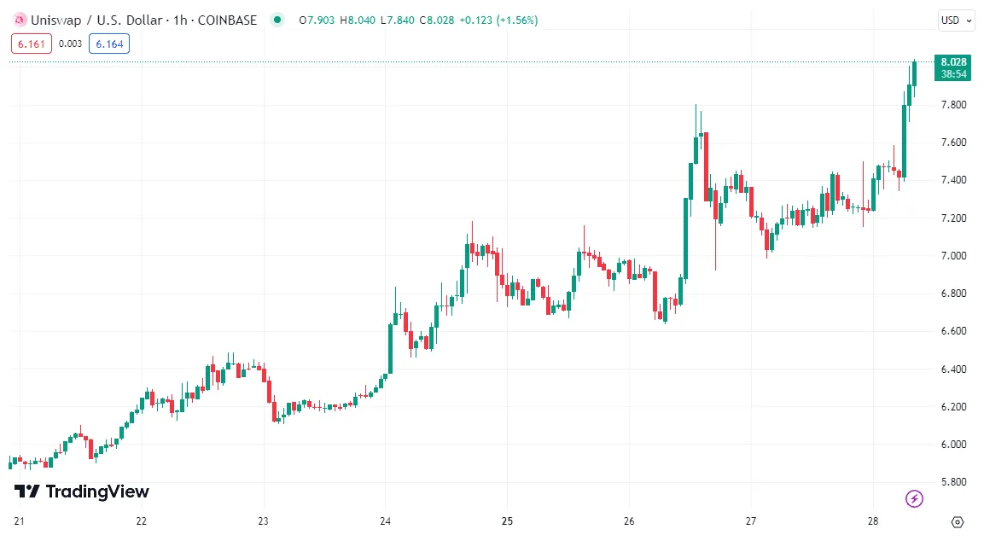
Task: Open instant trading via the lightning bolt icon
Action: point(913,498)
